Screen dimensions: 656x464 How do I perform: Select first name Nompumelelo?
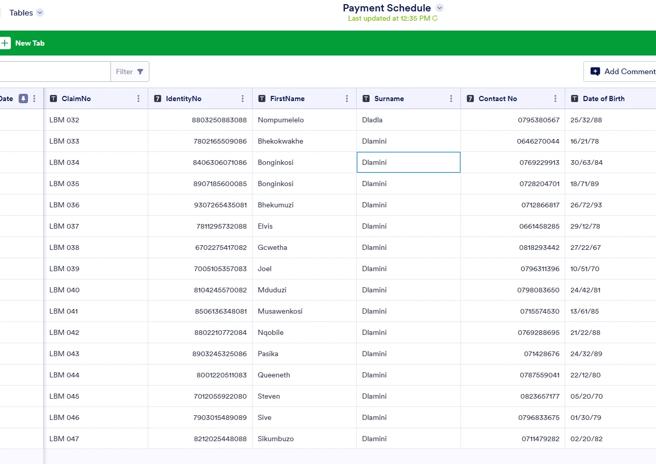click(304, 120)
